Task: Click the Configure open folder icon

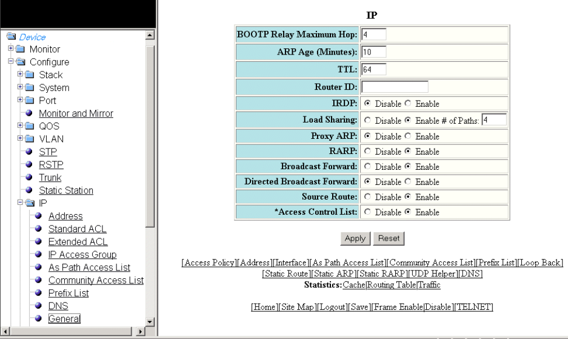Action: pos(21,62)
